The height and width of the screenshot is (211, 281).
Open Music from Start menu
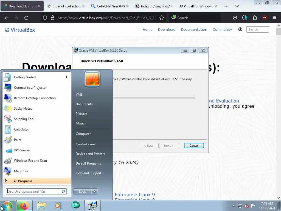[x=80, y=123]
